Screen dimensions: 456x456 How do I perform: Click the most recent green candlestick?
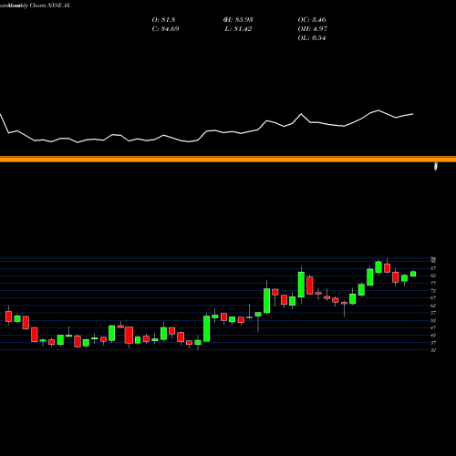tap(413, 274)
